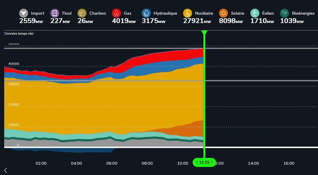Click the 04:00 time axis label

[77, 163]
